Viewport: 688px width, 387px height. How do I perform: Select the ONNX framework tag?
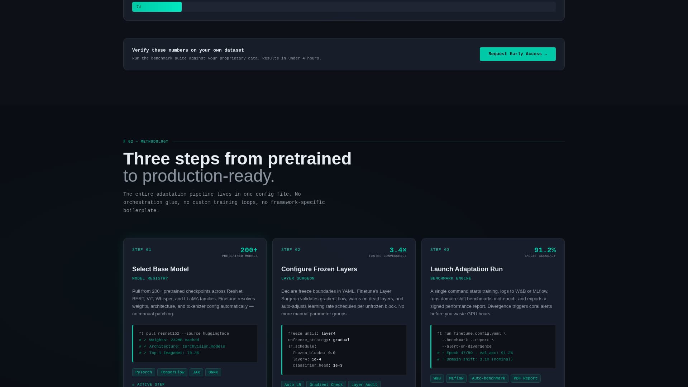click(213, 372)
